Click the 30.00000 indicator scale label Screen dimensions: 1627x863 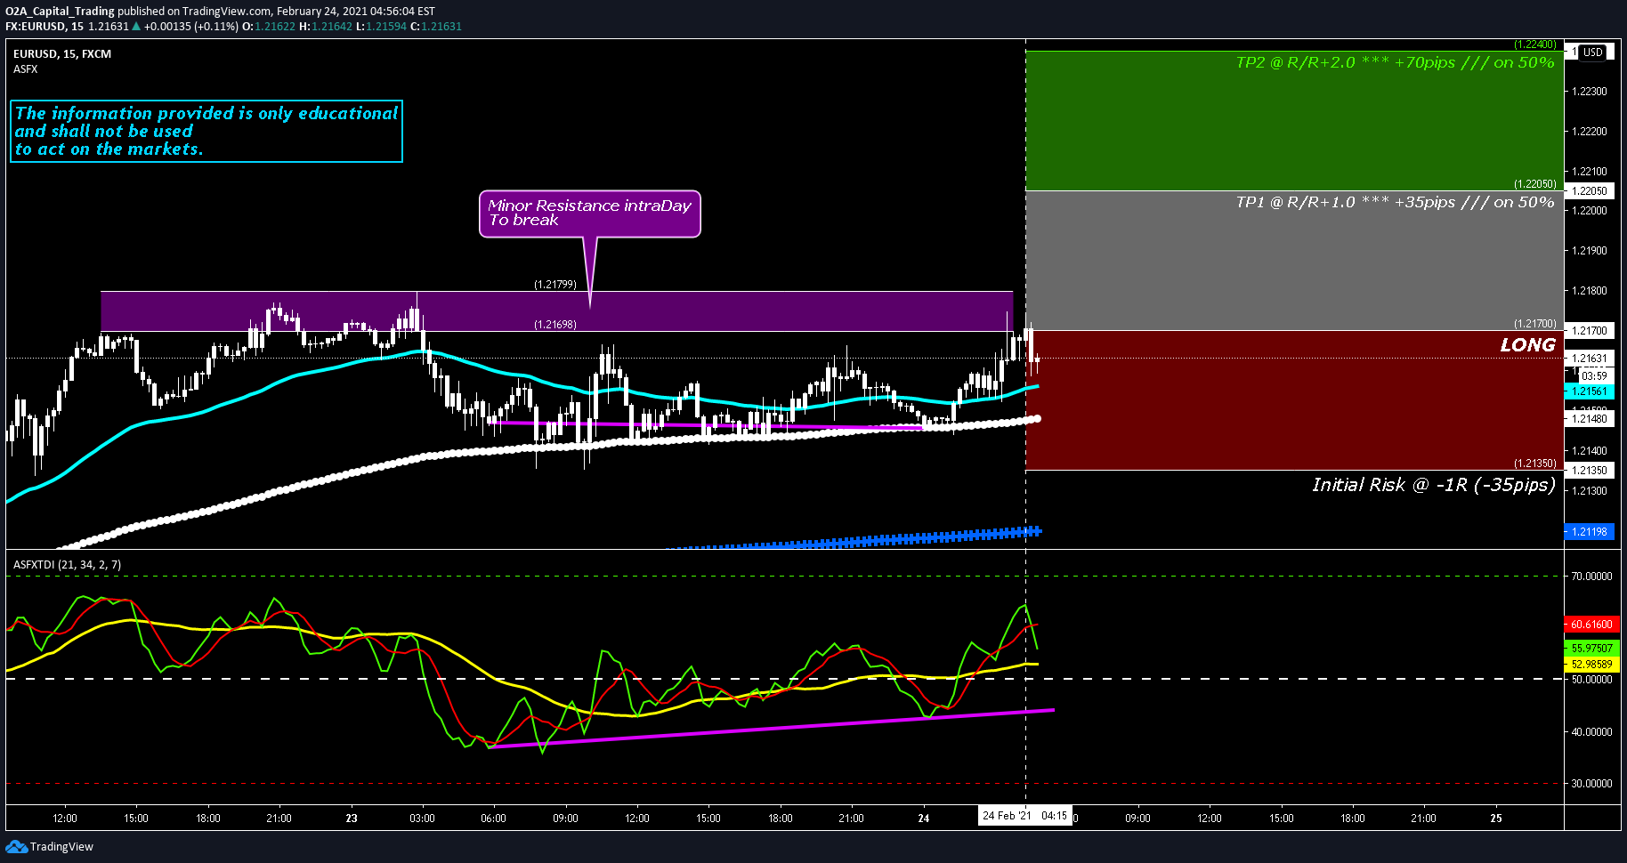coord(1591,784)
